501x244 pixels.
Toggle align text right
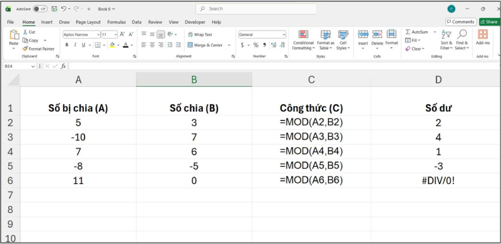[161, 45]
